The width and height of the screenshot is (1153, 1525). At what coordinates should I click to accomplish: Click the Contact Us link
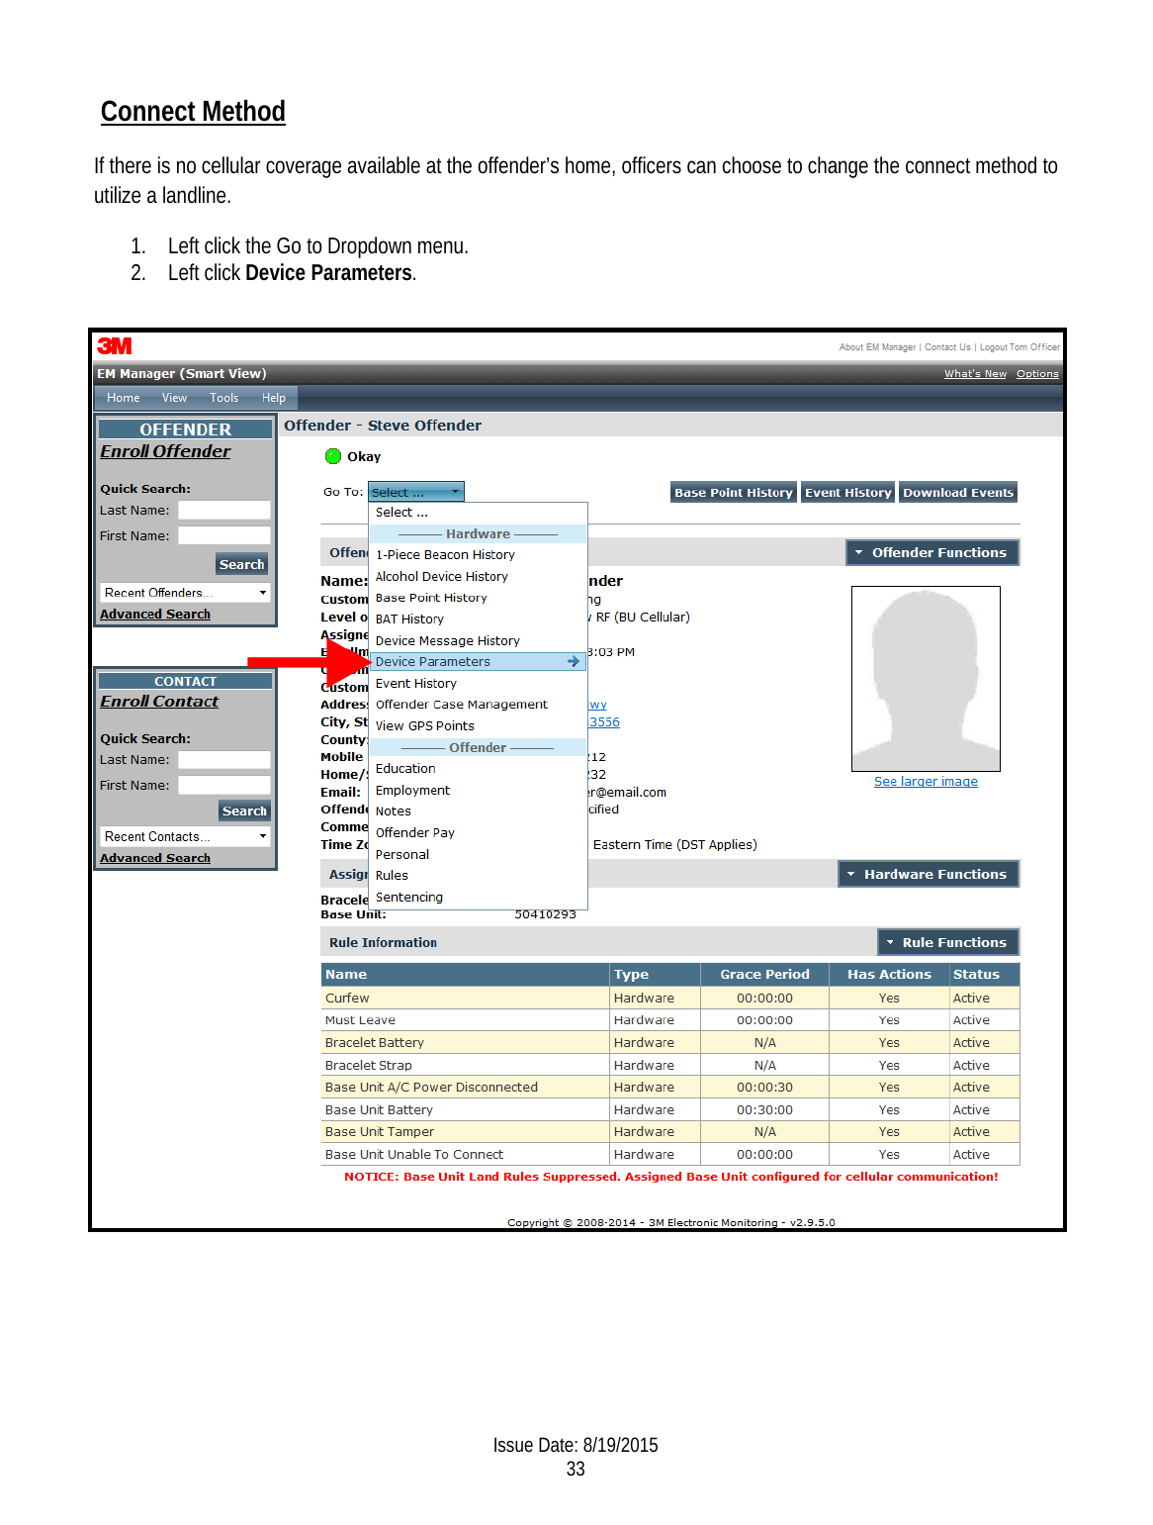947,347
